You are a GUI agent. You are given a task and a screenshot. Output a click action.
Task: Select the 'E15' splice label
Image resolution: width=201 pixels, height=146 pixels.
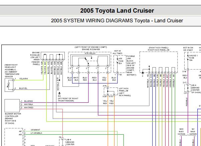pyautogui.click(x=58, y=79)
